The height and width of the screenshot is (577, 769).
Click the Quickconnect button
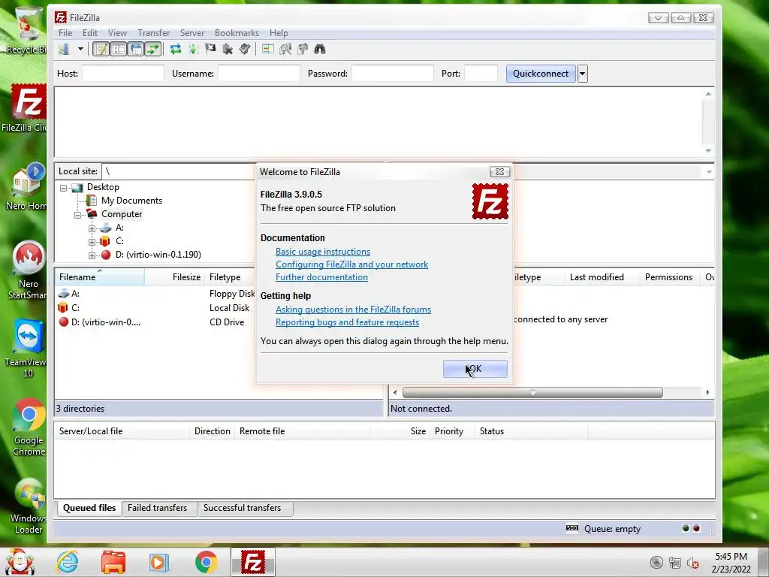[541, 74]
